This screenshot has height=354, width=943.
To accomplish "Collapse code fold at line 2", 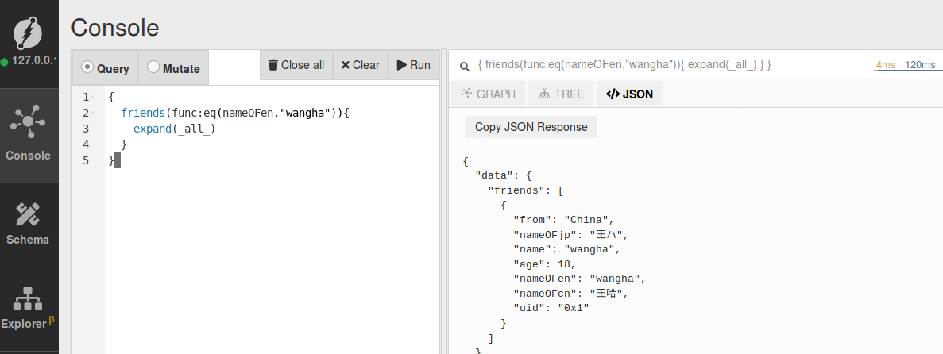I will tap(92, 113).
